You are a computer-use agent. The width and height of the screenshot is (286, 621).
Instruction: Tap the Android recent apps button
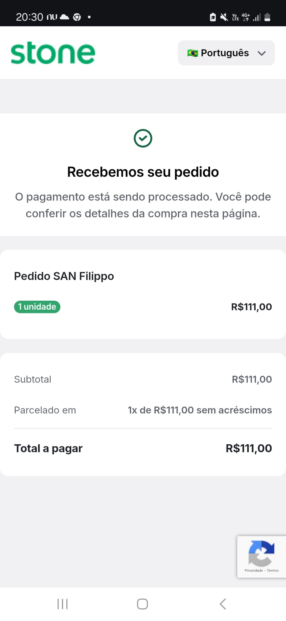click(x=63, y=604)
